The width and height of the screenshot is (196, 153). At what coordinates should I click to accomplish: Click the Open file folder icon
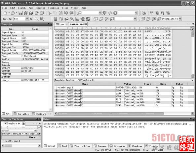(x=13, y=13)
